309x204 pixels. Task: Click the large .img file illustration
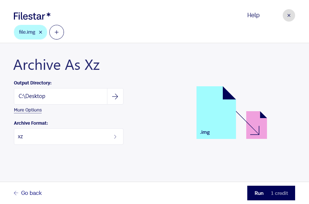coord(216,113)
